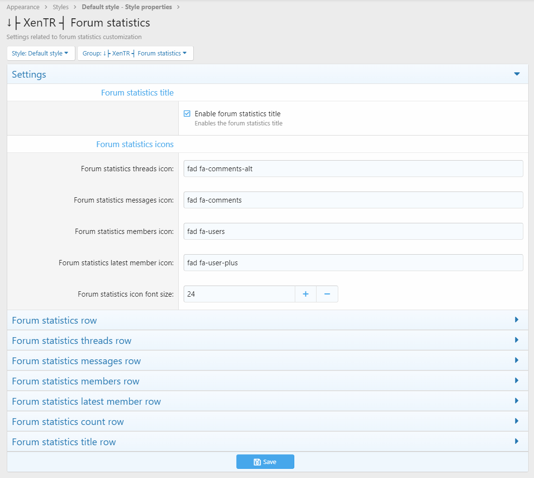Click the icon font size number field
This screenshot has height=478, width=534.
pyautogui.click(x=239, y=294)
